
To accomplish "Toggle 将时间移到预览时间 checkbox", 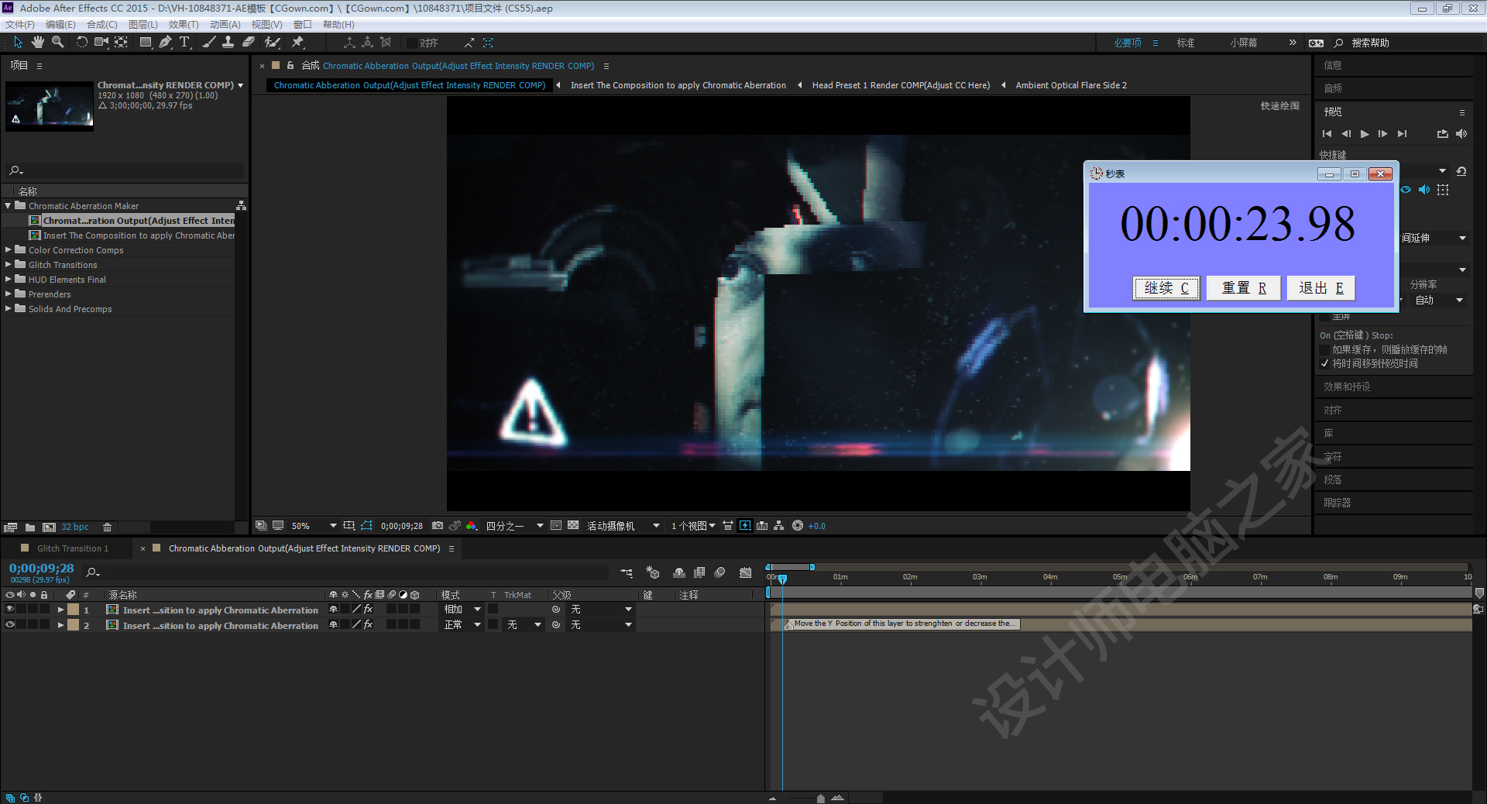I will point(1325,363).
